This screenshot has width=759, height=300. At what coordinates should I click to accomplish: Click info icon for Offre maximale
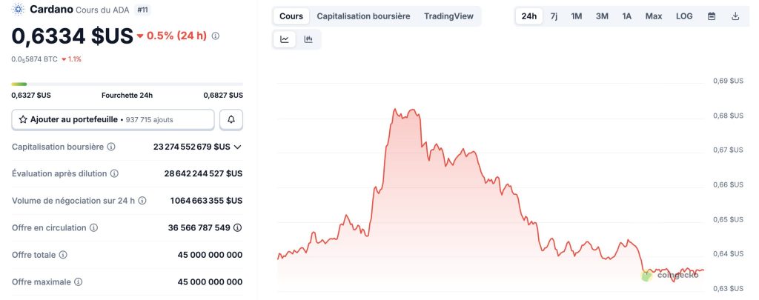coord(78,281)
